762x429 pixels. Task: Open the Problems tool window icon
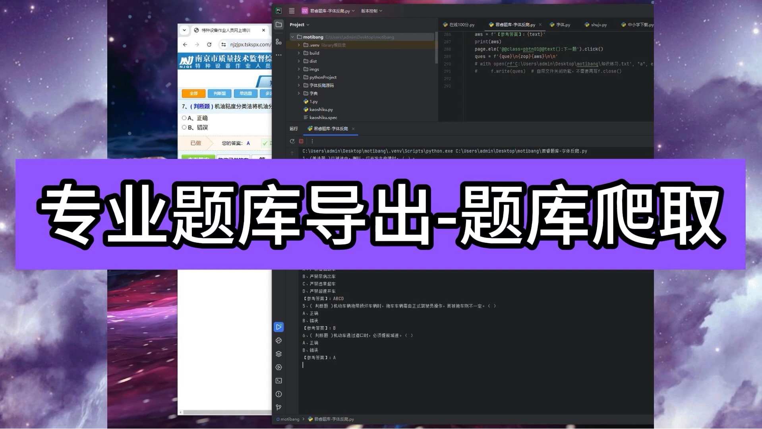point(279,394)
